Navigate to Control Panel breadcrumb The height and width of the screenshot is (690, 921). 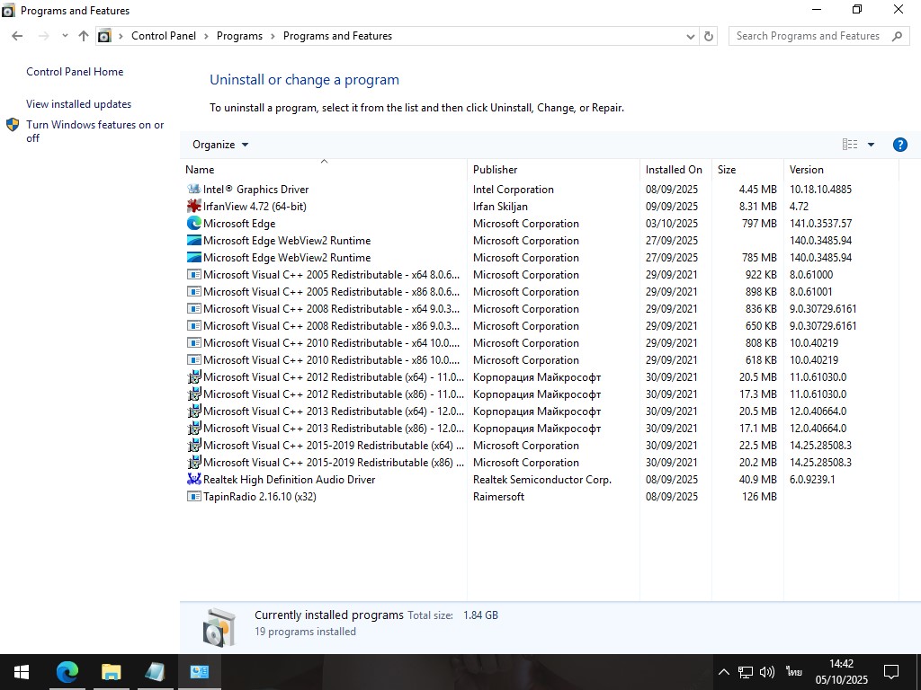(164, 36)
